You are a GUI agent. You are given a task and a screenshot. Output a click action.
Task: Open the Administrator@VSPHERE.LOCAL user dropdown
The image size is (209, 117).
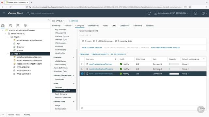click(171, 13)
